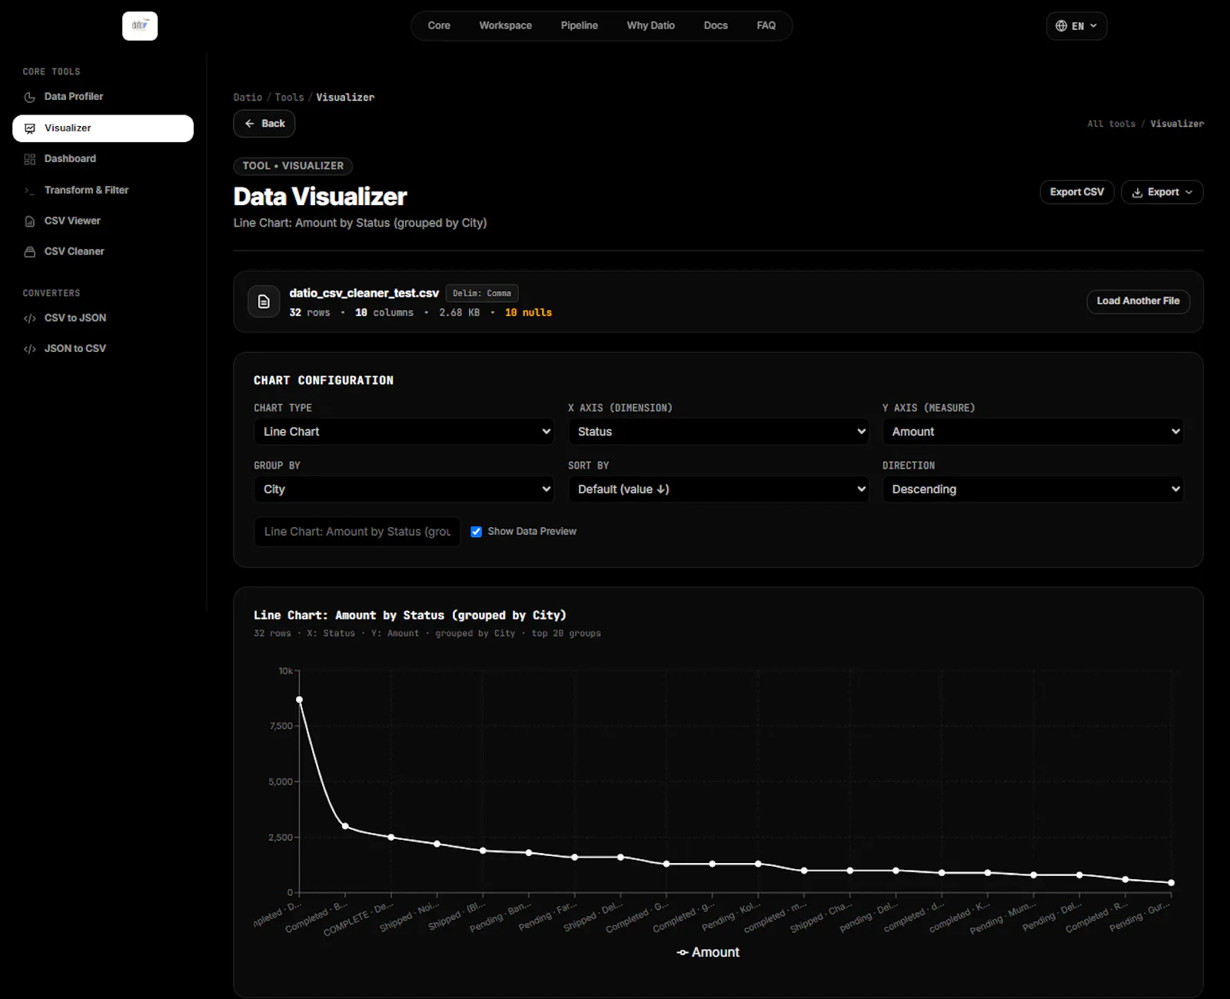Screen dimensions: 1230x999
Task: Open the Docs nav item
Action: (716, 25)
